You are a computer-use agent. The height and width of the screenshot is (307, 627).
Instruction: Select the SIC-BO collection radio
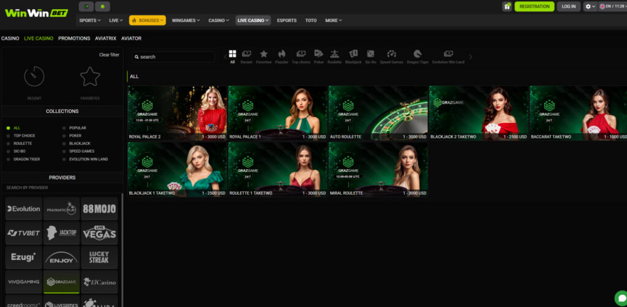click(8, 151)
